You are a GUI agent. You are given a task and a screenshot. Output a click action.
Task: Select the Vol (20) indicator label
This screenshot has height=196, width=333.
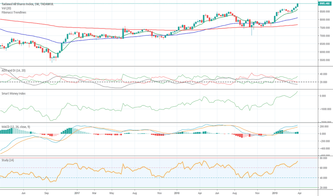[6, 8]
